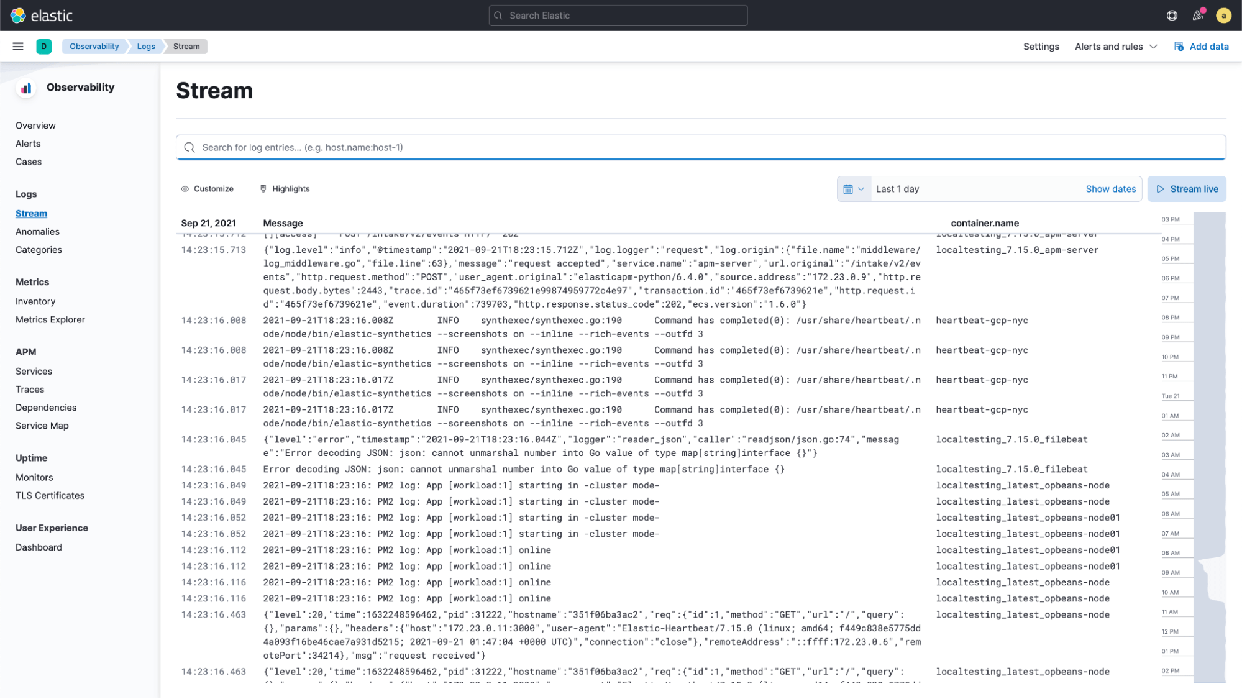Click the container.name column header
The image size is (1242, 699).
[985, 223]
